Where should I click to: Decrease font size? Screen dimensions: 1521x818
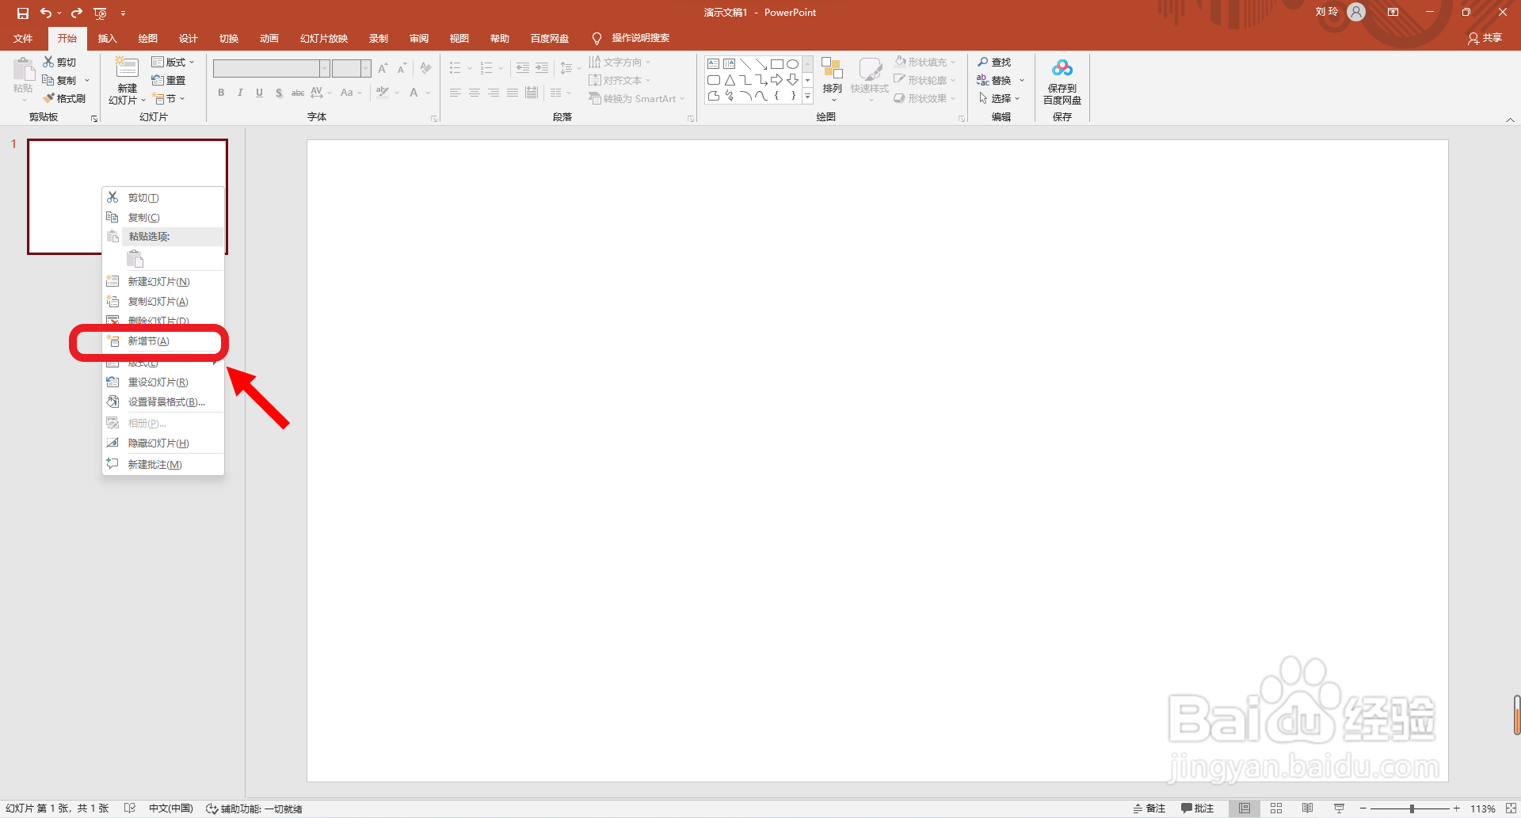[x=402, y=68]
